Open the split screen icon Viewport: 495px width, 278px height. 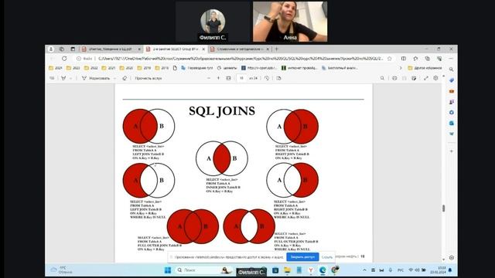coord(404,59)
